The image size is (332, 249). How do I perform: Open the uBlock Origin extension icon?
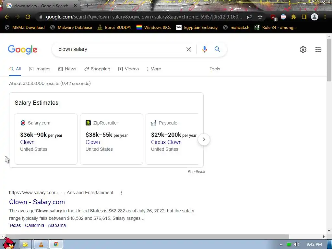pos(273,17)
